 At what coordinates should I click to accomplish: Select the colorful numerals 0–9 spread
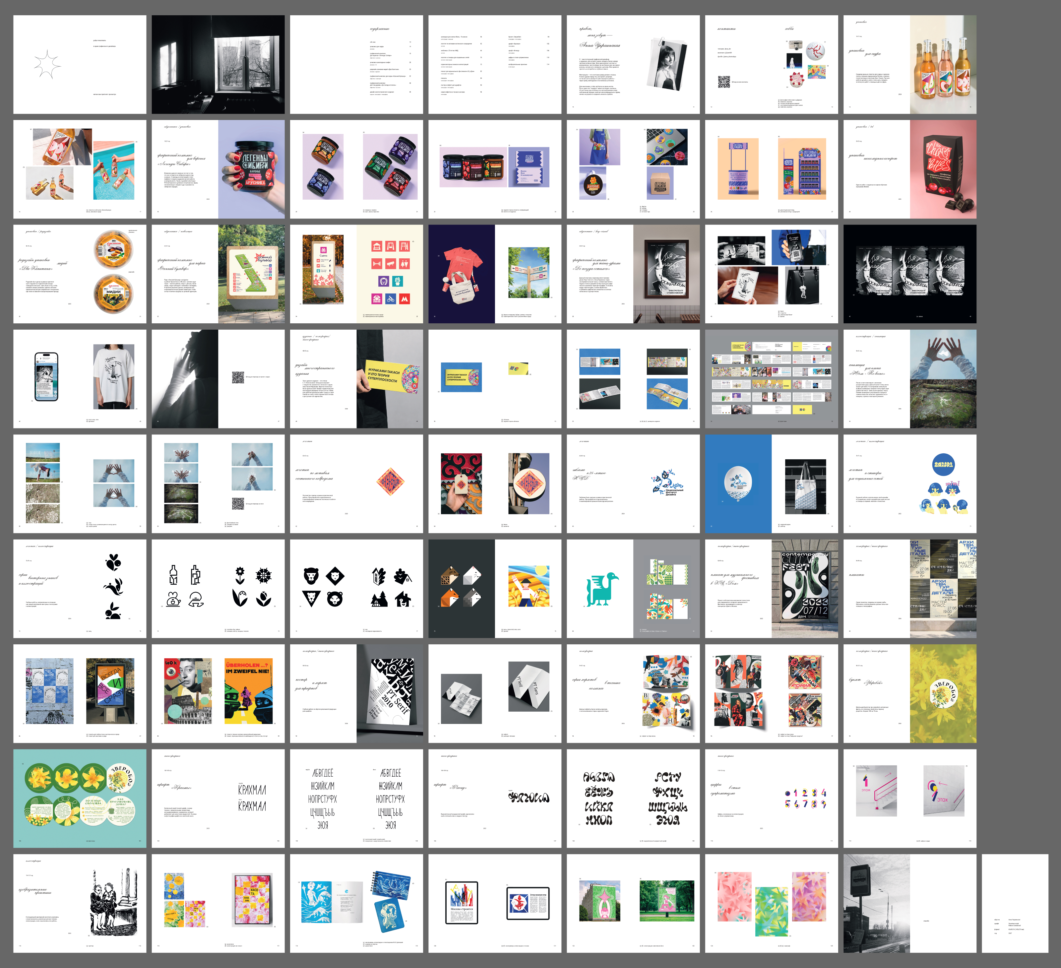(x=772, y=799)
